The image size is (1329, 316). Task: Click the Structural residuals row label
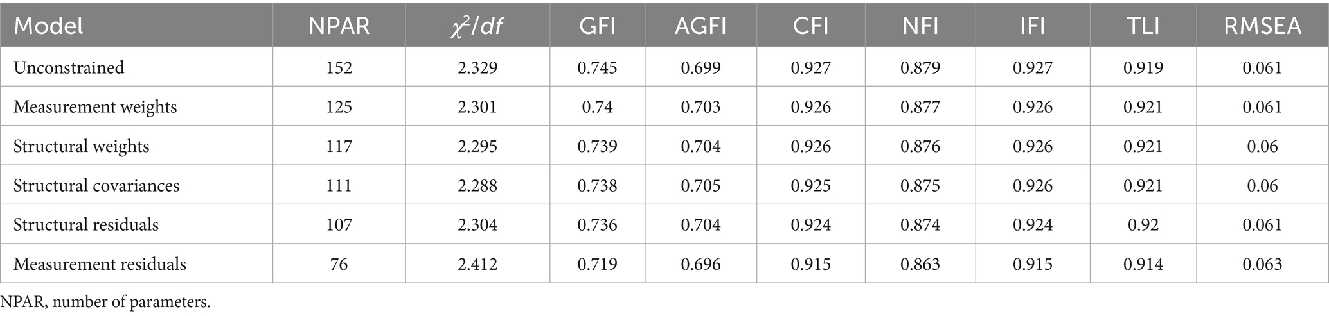click(x=86, y=224)
